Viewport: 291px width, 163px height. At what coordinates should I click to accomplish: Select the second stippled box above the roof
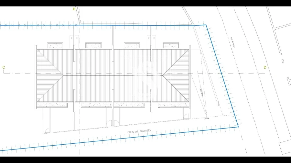pos(93,45)
